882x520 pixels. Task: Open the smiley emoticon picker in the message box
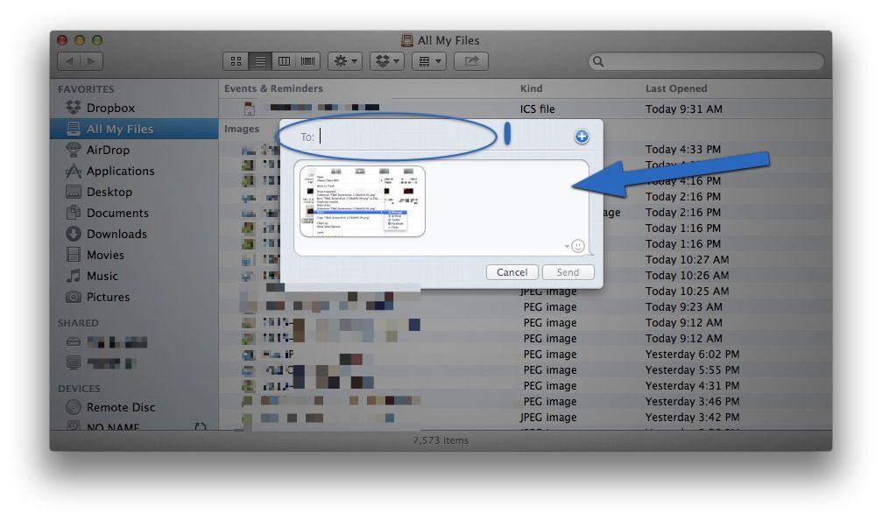[579, 248]
